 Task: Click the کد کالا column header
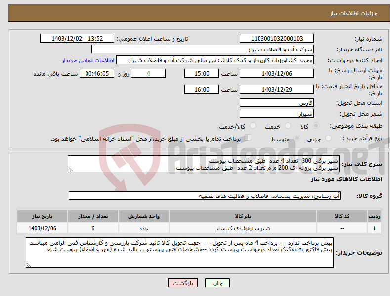point(342,216)
